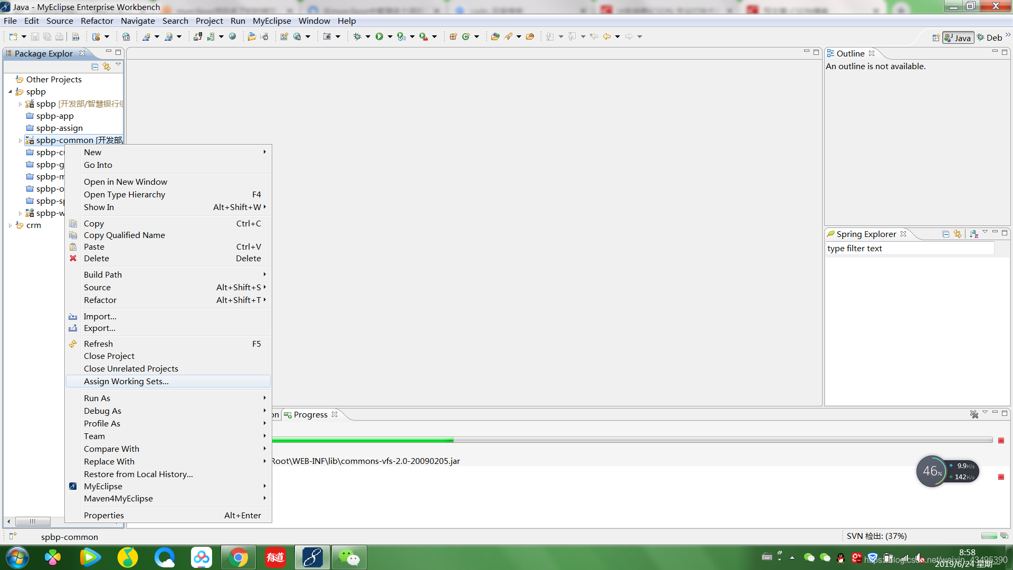Click Link with Editor in Package Explorer
The height and width of the screenshot is (570, 1013).
107,66
